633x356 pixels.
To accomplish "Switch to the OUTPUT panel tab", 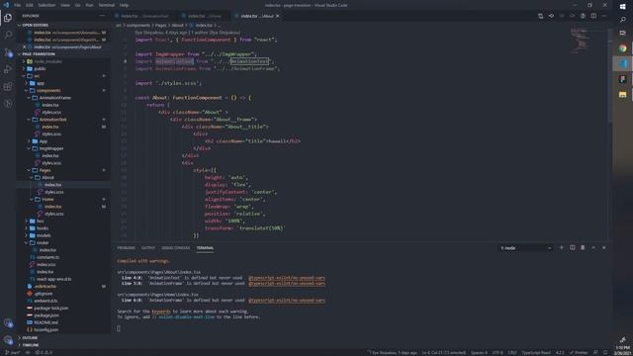I will click(x=148, y=248).
